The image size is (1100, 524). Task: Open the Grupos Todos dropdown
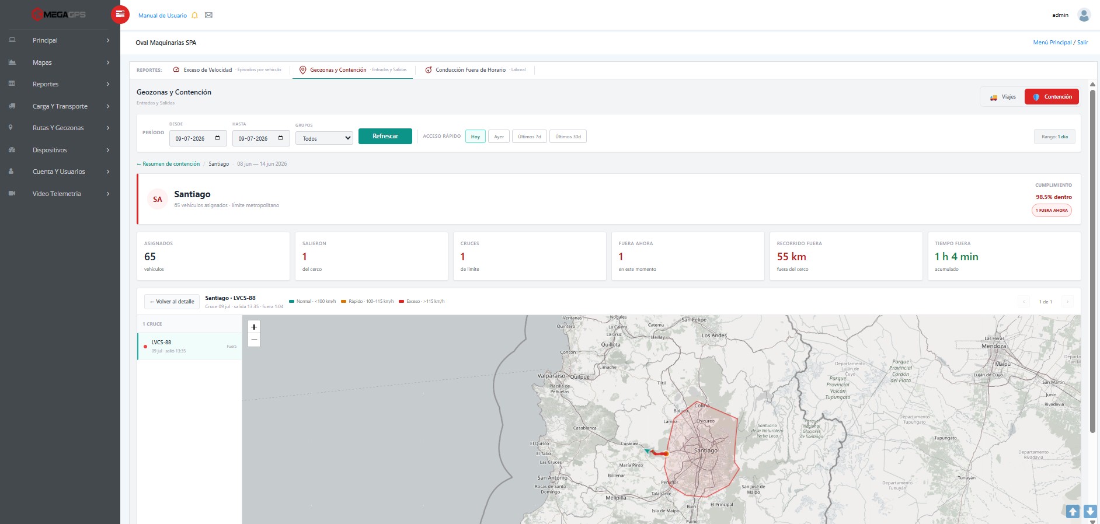(324, 138)
